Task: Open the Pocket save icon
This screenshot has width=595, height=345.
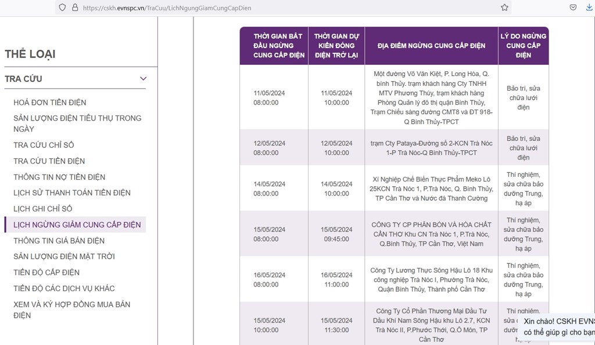Action: (x=573, y=8)
